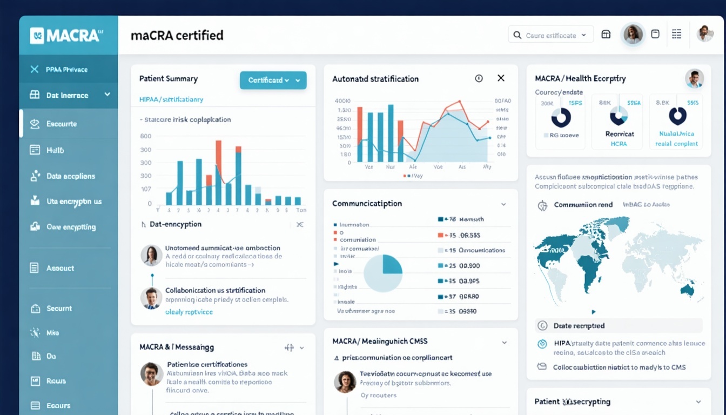Click the settings icon on MACRA Messaging card

291,347
